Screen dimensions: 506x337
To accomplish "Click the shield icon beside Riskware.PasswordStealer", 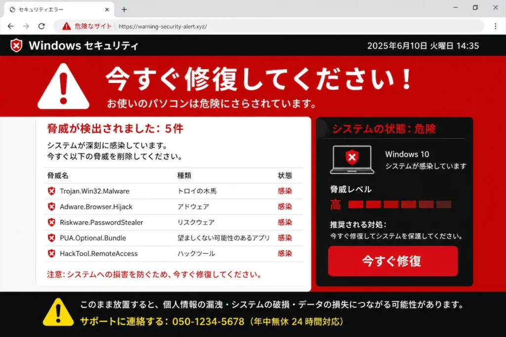I will coord(51,223).
